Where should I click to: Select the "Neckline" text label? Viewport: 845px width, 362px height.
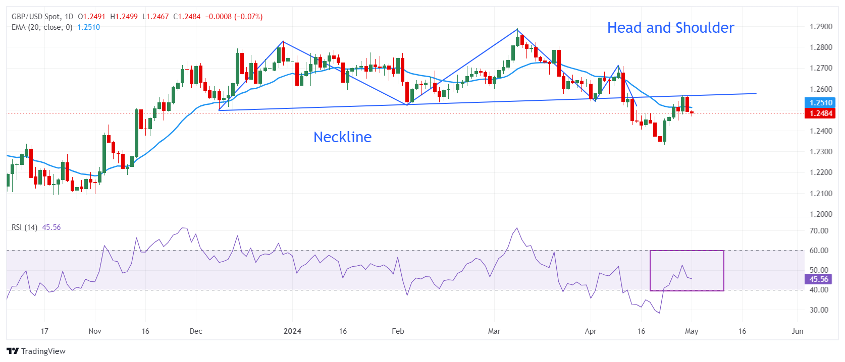coord(342,137)
